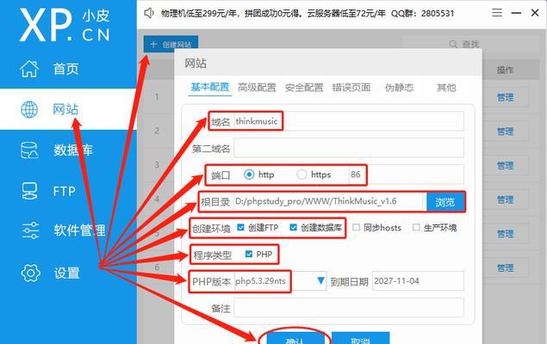Click the search magnifier icon near 查找
Screen dimensions: 547x344
click(453, 44)
